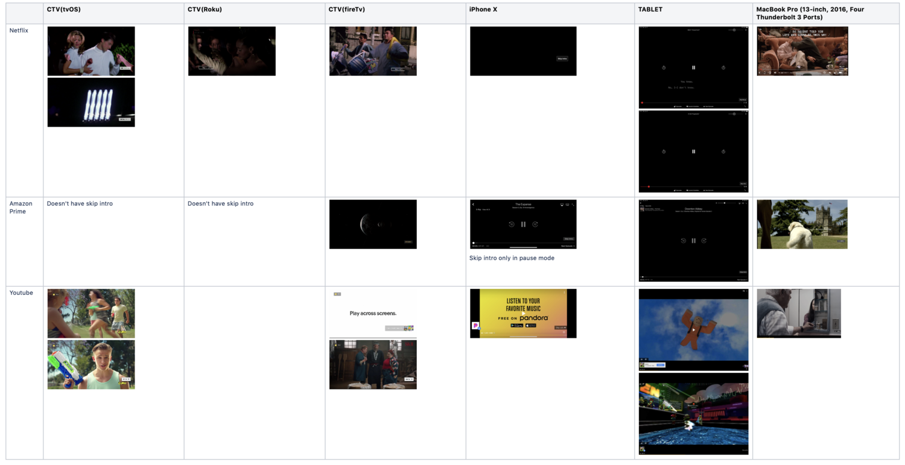Click 'Doesn't have skip intro' in CTV(tvOS) column
Image resolution: width=905 pixels, height=465 pixels.
tap(80, 203)
